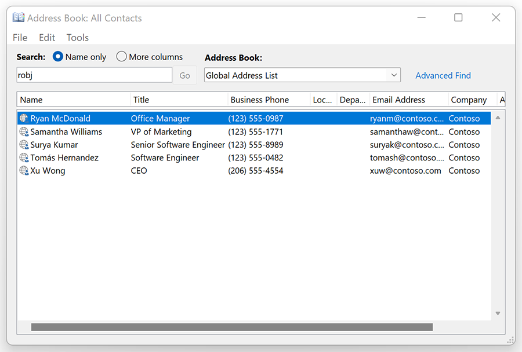Click contact icon beside Samantha Williams
The width and height of the screenshot is (522, 352).
[x=24, y=132]
